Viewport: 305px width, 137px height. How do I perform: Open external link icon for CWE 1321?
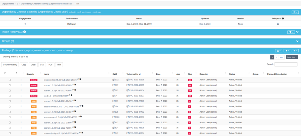113,80
